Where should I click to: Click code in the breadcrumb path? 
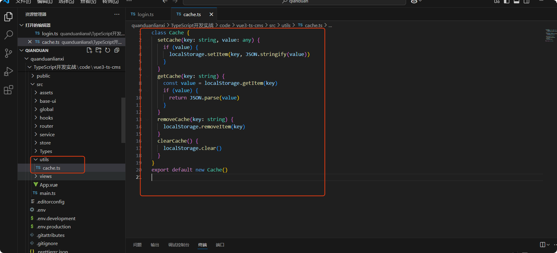[225, 26]
